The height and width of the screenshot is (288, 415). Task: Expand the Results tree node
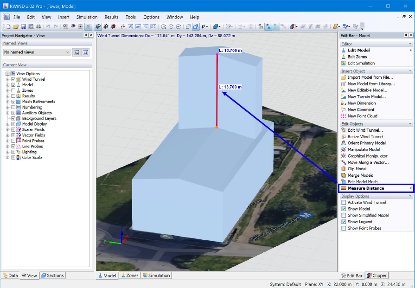(7, 96)
